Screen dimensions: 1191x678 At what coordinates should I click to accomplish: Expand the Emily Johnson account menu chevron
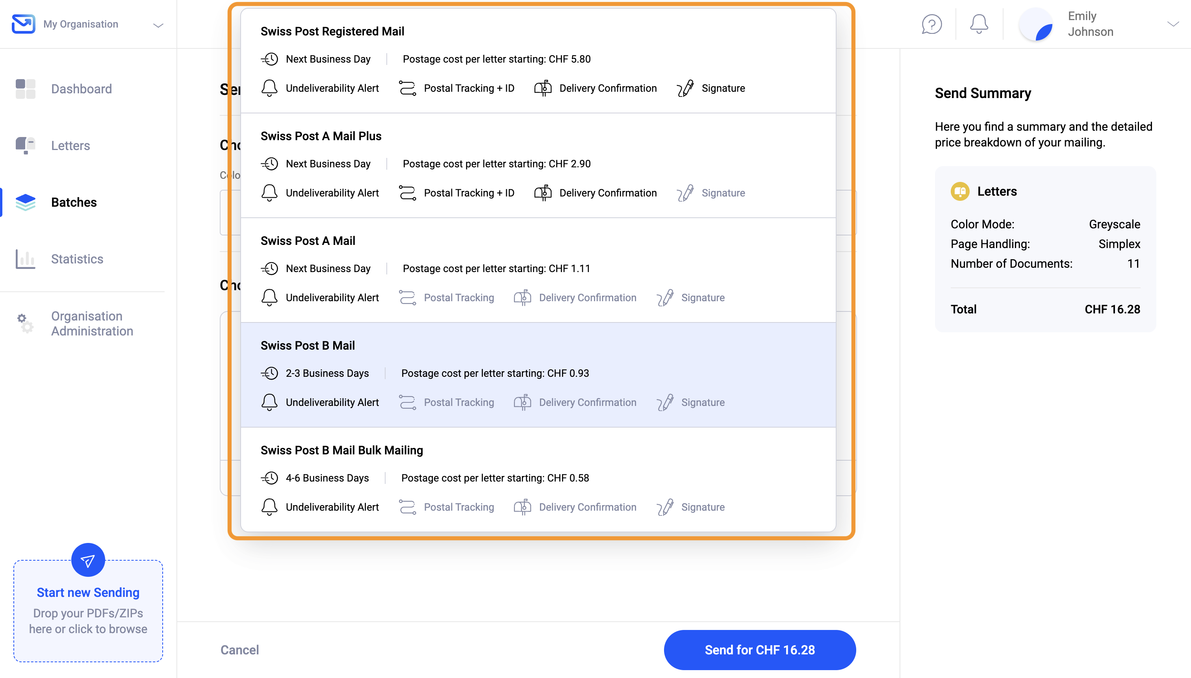(1173, 24)
